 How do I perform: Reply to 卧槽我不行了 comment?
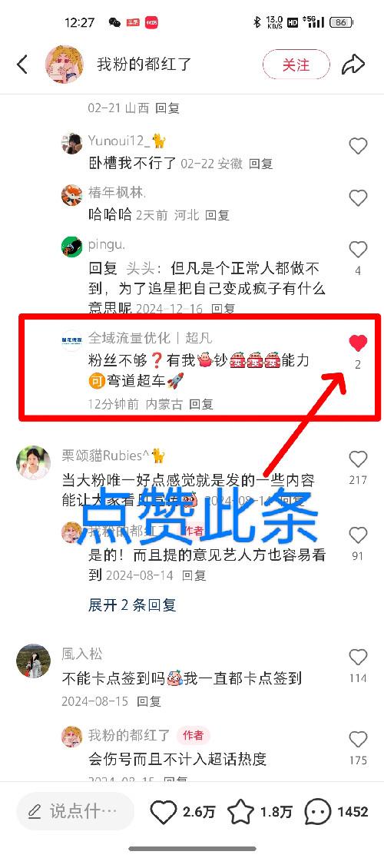tap(261, 164)
